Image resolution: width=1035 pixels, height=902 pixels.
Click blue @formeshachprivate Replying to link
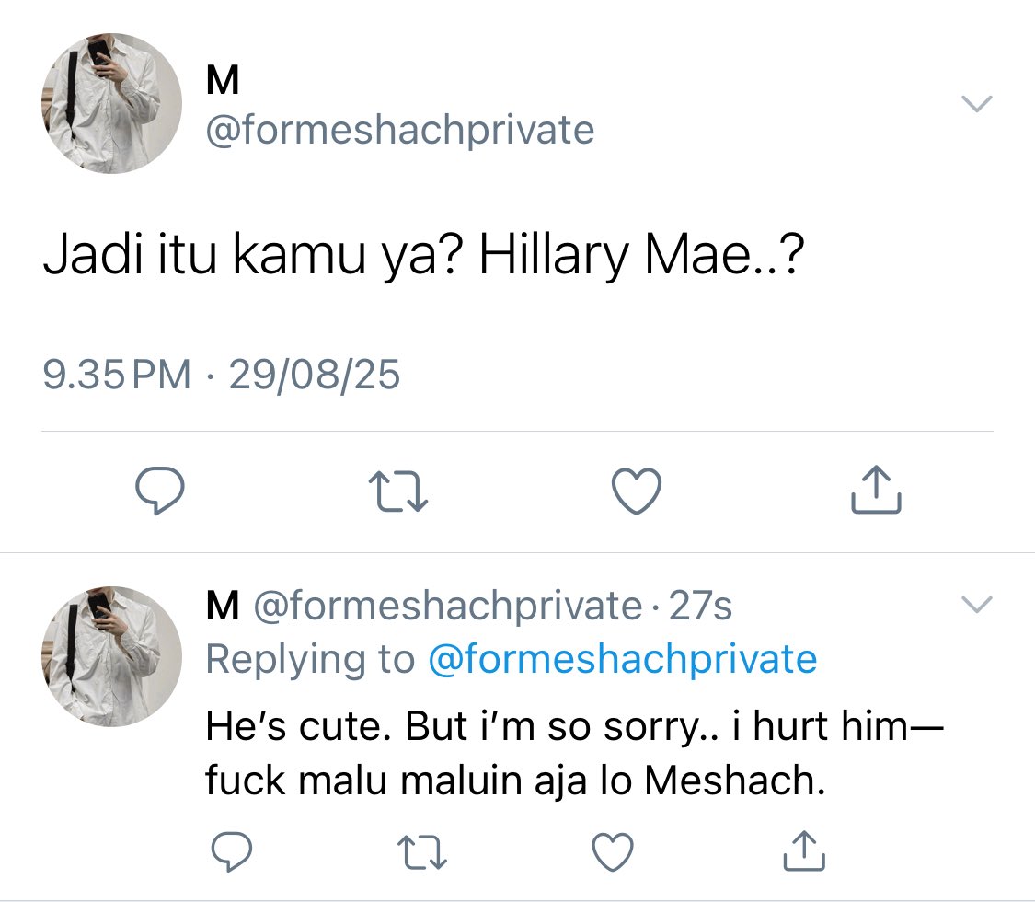622,659
